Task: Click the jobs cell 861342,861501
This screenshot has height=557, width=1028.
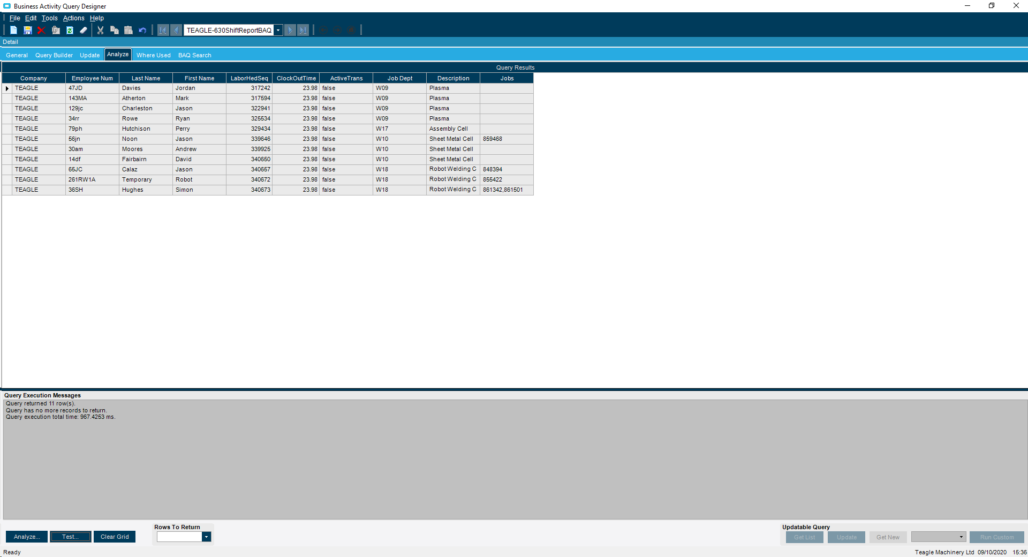Action: pyautogui.click(x=507, y=190)
